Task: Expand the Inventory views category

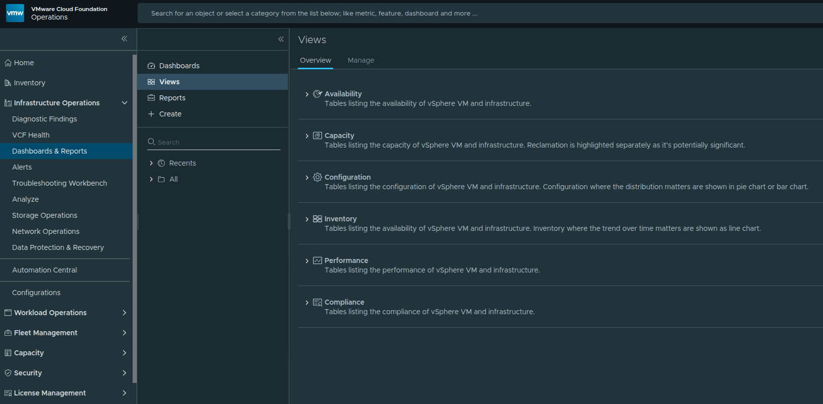Action: (307, 219)
